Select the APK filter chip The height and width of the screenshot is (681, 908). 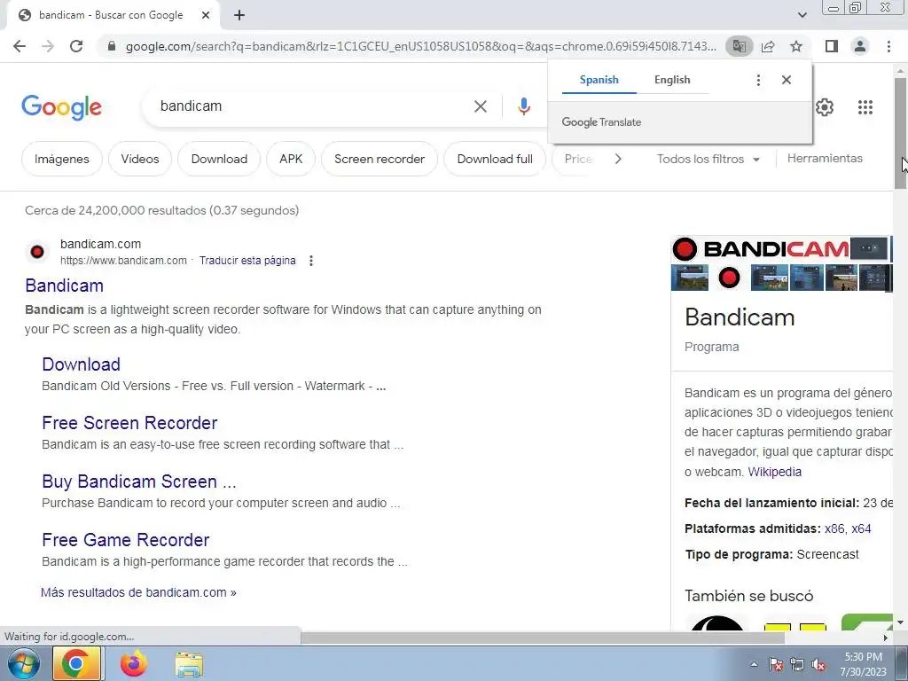[291, 159]
